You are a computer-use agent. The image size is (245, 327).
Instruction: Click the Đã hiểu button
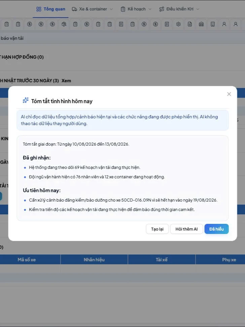pyautogui.click(x=216, y=229)
